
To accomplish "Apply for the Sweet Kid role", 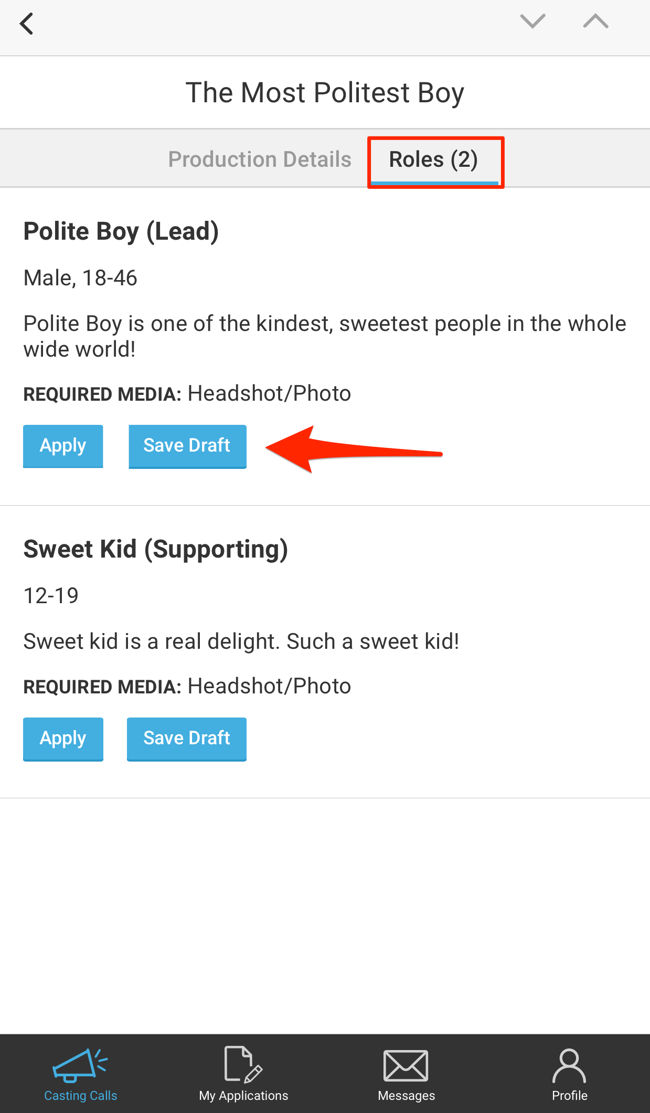I will tap(63, 739).
